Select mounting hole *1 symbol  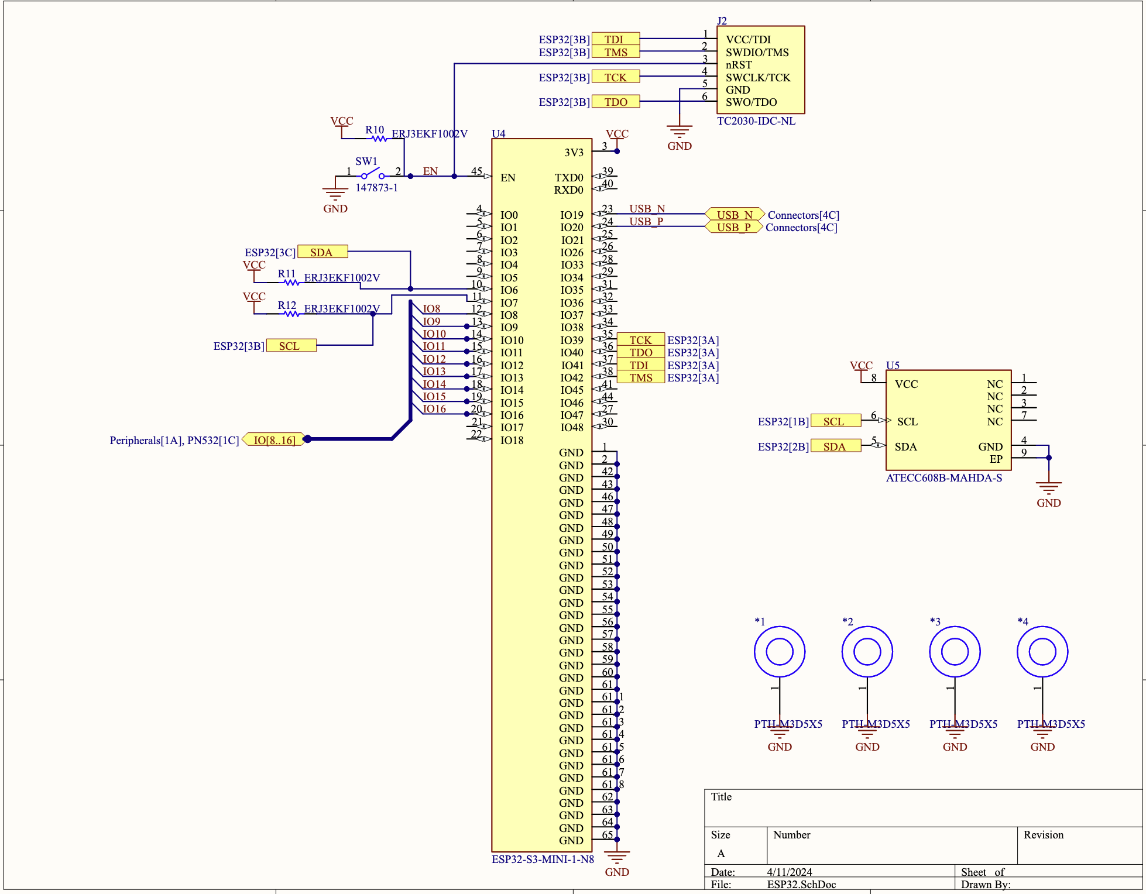779,651
